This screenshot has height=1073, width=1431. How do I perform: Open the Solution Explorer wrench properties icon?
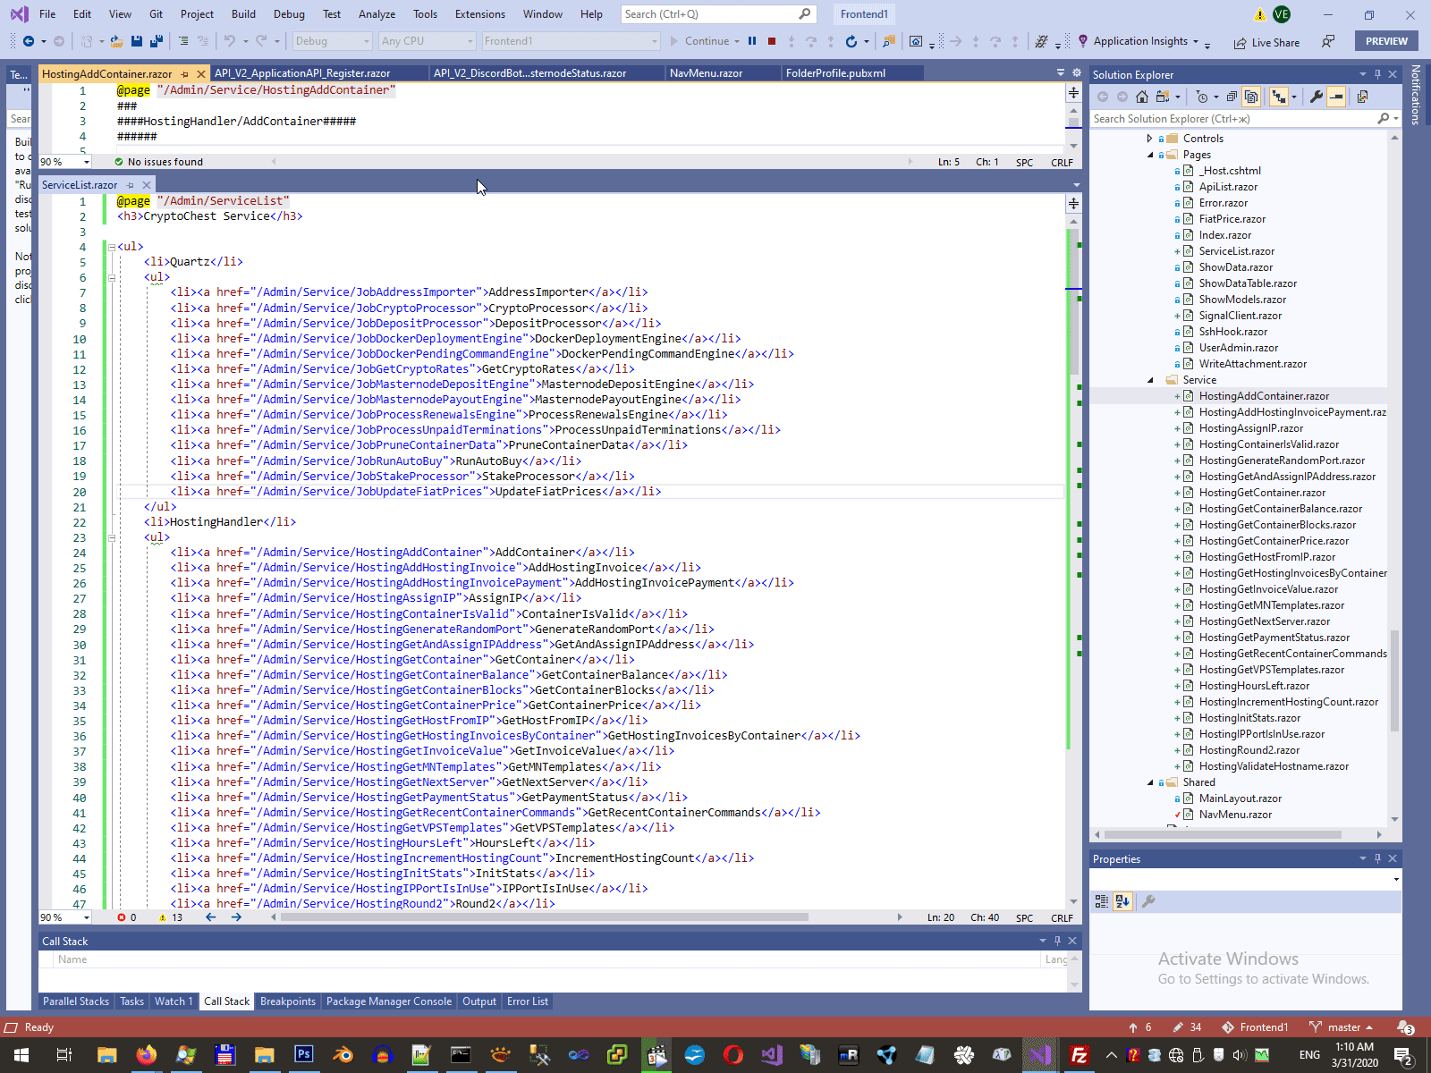1316,97
